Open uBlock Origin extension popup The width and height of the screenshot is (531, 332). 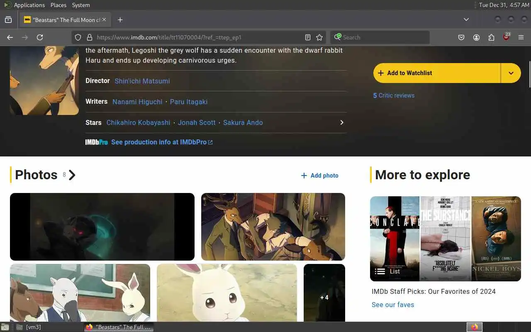pos(506,37)
